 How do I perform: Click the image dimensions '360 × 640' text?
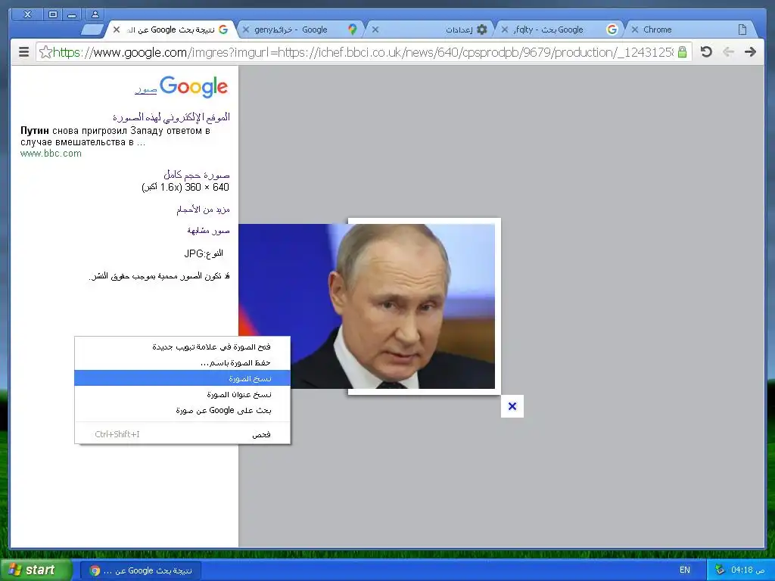pyautogui.click(x=207, y=188)
